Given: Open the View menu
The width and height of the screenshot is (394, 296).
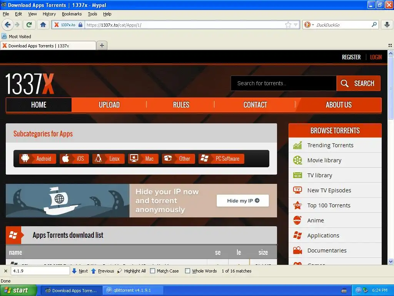Looking at the screenshot, I should (x=32, y=14).
